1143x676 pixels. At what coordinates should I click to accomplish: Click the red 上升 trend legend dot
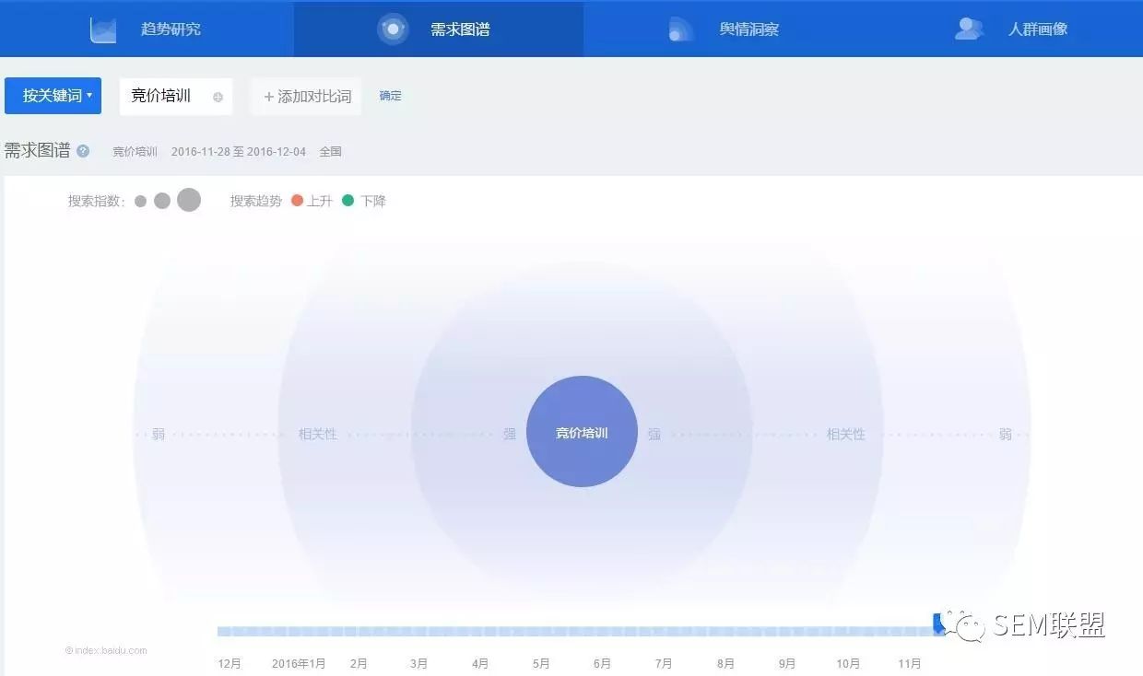(297, 201)
